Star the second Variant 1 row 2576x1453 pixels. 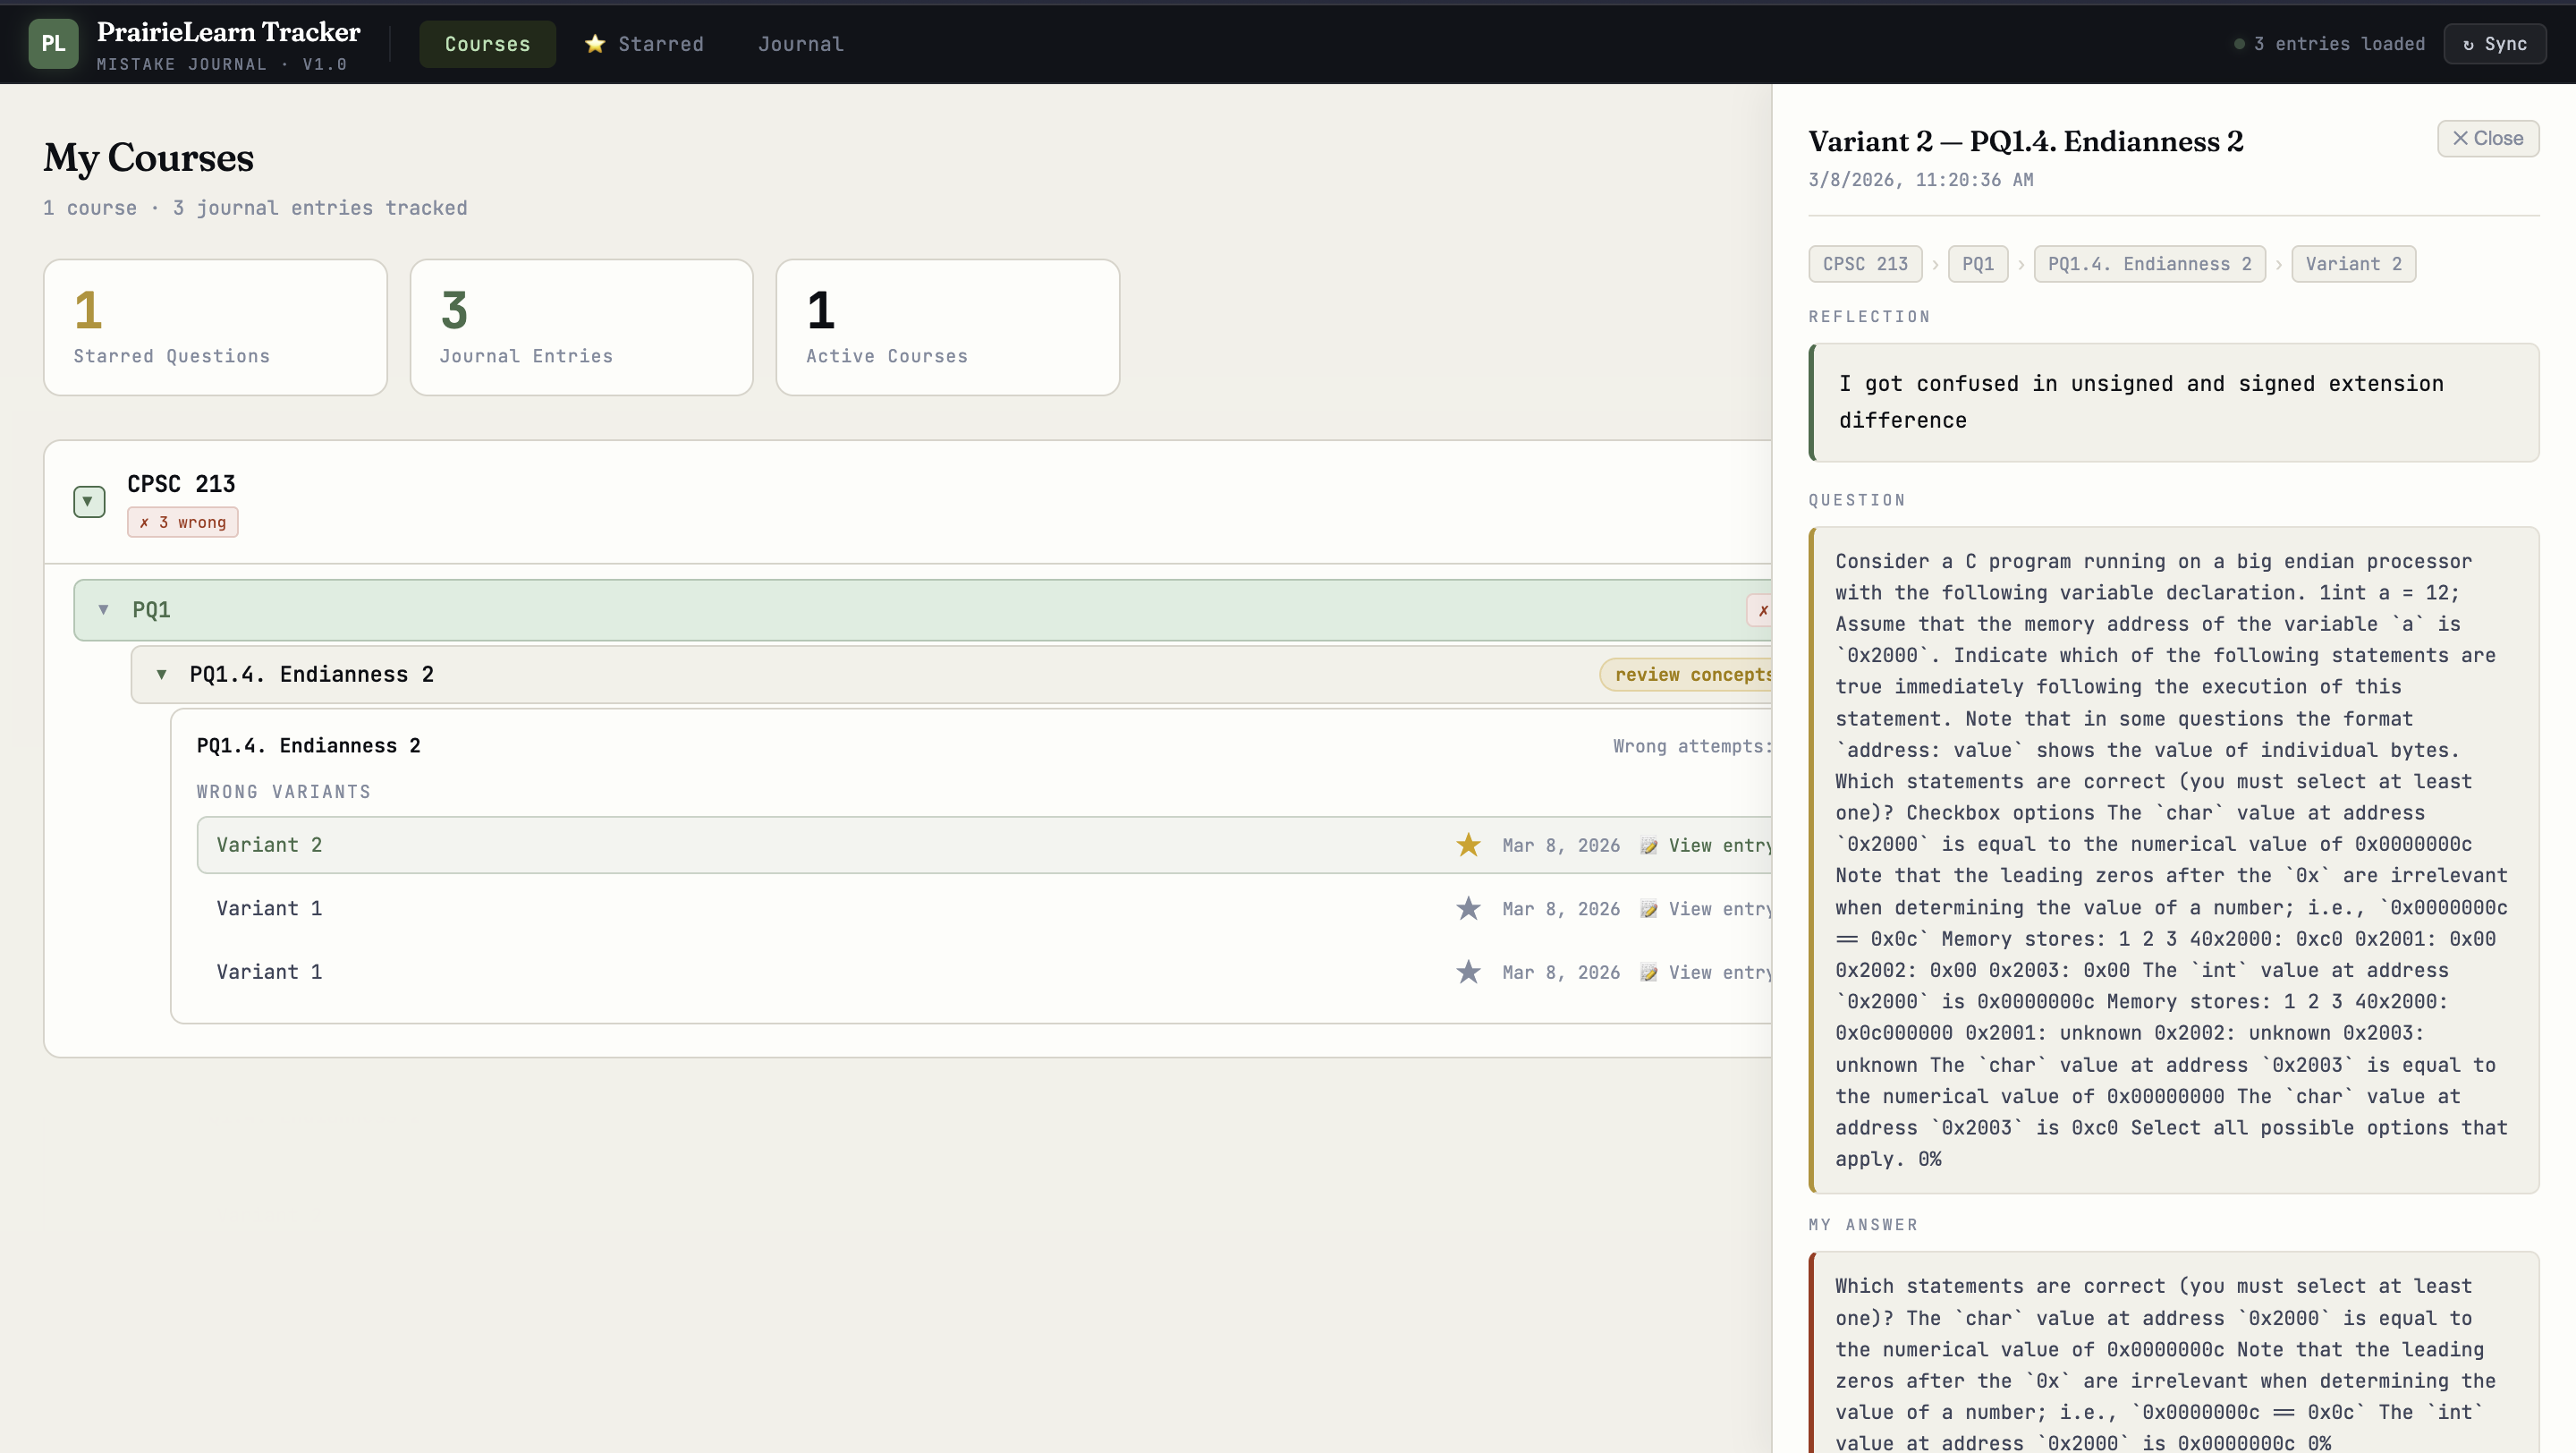coord(1468,972)
